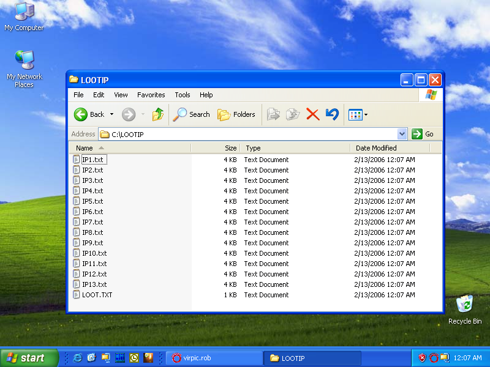Click the red shield security tray icon
Viewport: 490px width, 367px height.
(x=422, y=358)
